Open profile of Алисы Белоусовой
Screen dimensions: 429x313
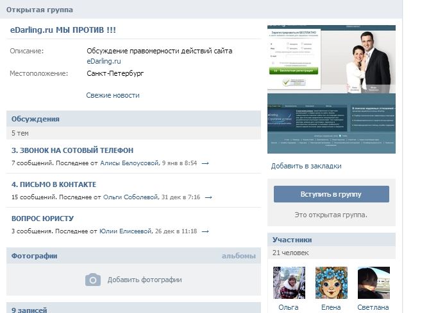click(130, 163)
